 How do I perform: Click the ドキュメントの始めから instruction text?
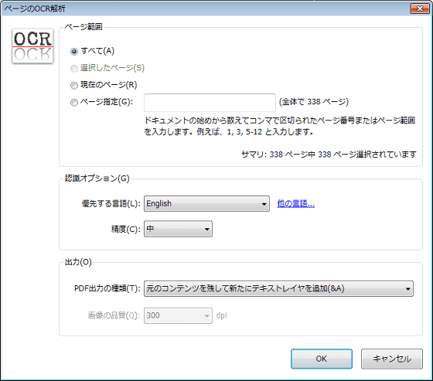pyautogui.click(x=279, y=126)
